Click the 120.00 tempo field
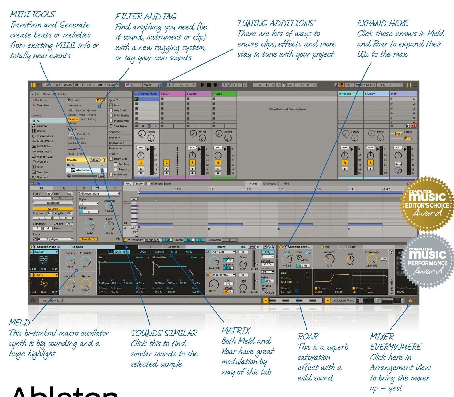Viewport: 454px width, 397px height. 68,85
